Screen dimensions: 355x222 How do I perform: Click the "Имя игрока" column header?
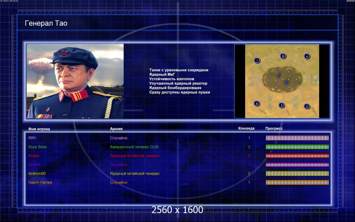coord(39,129)
